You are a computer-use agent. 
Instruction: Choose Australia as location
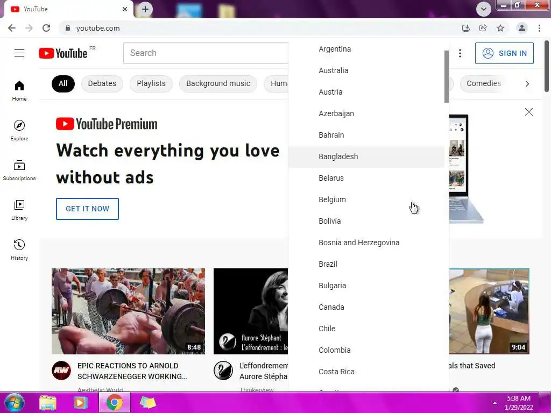[366, 70]
